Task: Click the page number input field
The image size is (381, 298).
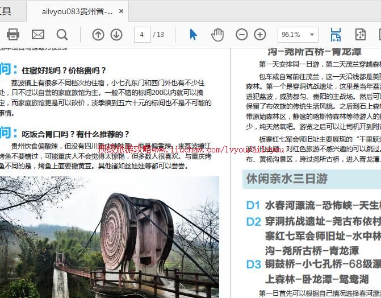Action: click(141, 35)
